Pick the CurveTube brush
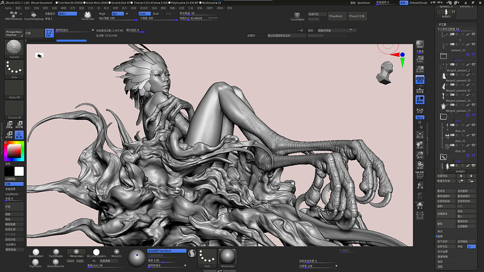The height and width of the screenshot is (272, 484). 88,16
